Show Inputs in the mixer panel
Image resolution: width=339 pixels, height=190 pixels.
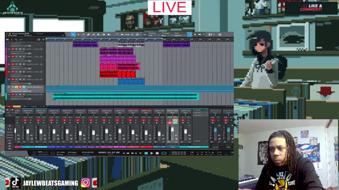(x=10, y=132)
